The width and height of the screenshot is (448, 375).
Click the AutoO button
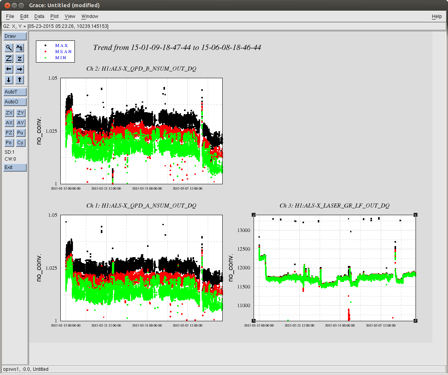(x=15, y=102)
